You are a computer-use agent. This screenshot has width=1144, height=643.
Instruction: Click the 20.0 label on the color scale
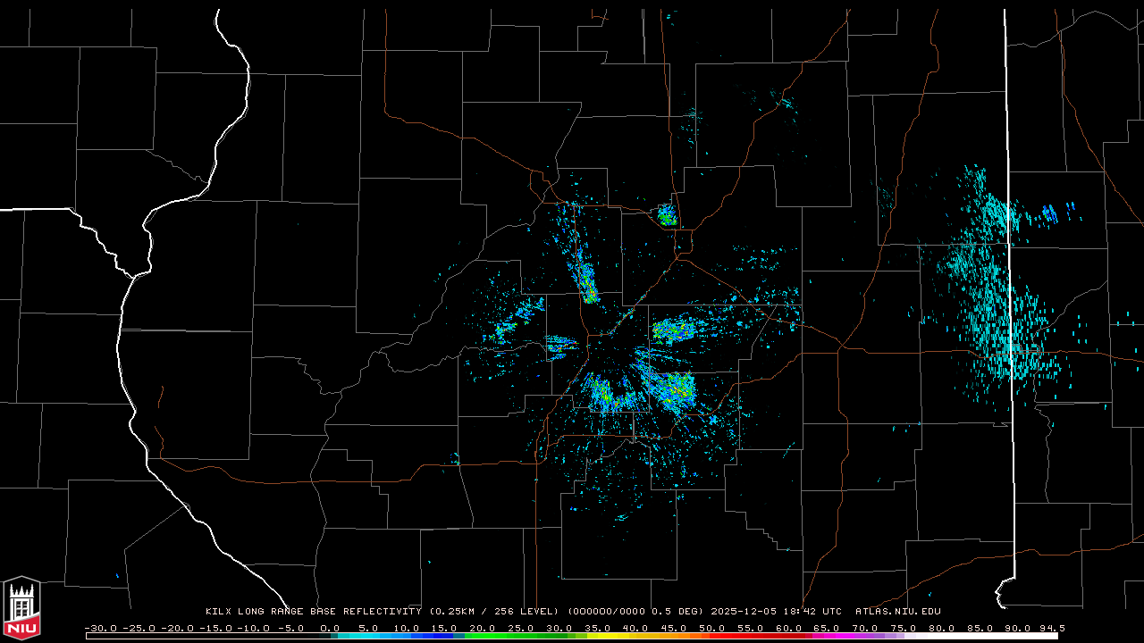pyautogui.click(x=482, y=628)
